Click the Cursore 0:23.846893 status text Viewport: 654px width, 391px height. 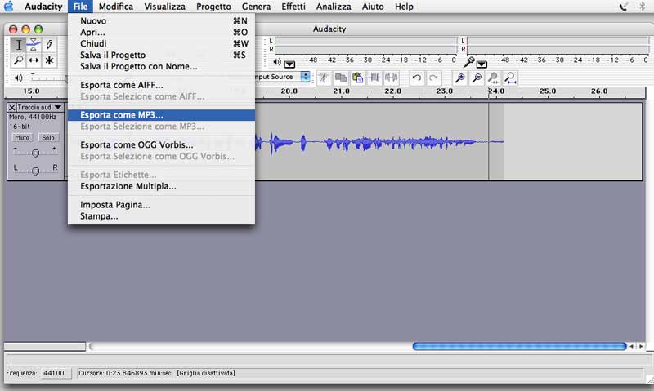coord(125,373)
